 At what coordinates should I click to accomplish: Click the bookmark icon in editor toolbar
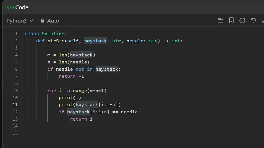click(231, 20)
